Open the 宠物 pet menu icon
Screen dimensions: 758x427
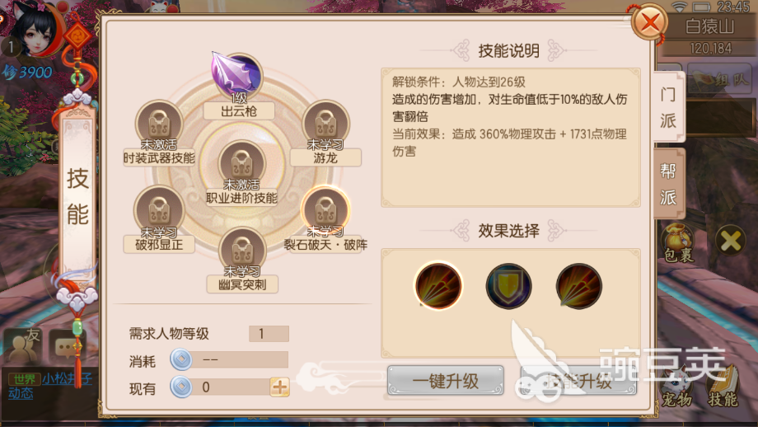pyautogui.click(x=676, y=387)
